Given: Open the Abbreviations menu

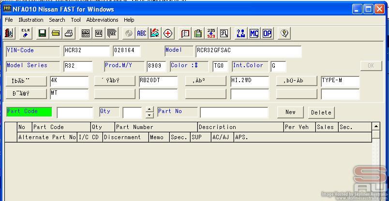Looking at the screenshot, I should [x=102, y=20].
